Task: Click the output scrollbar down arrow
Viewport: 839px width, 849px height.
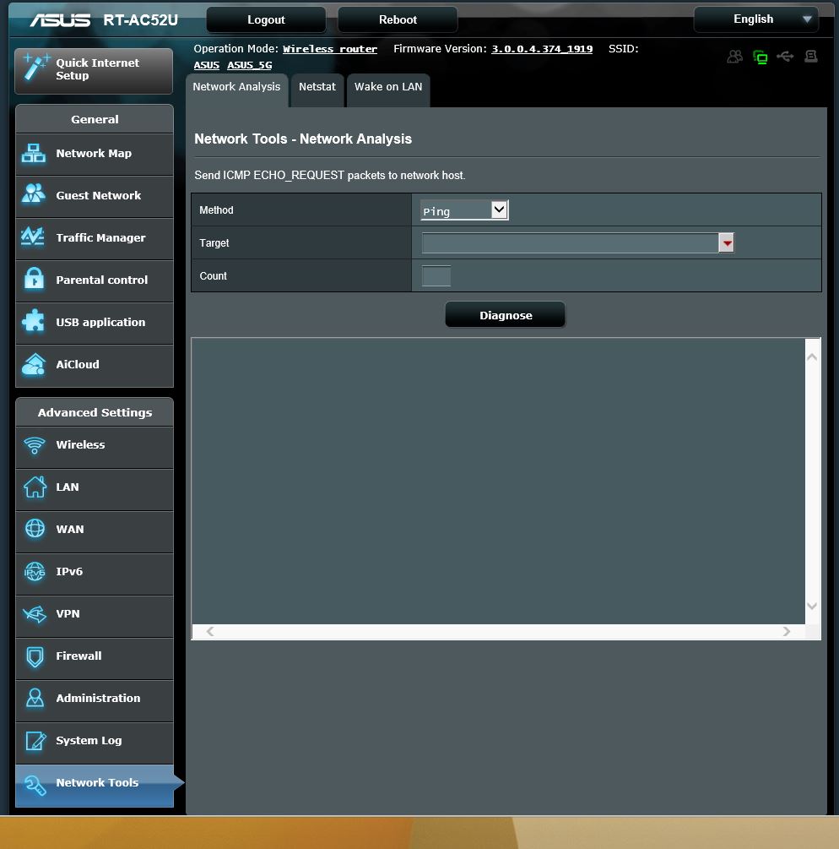Action: point(811,606)
